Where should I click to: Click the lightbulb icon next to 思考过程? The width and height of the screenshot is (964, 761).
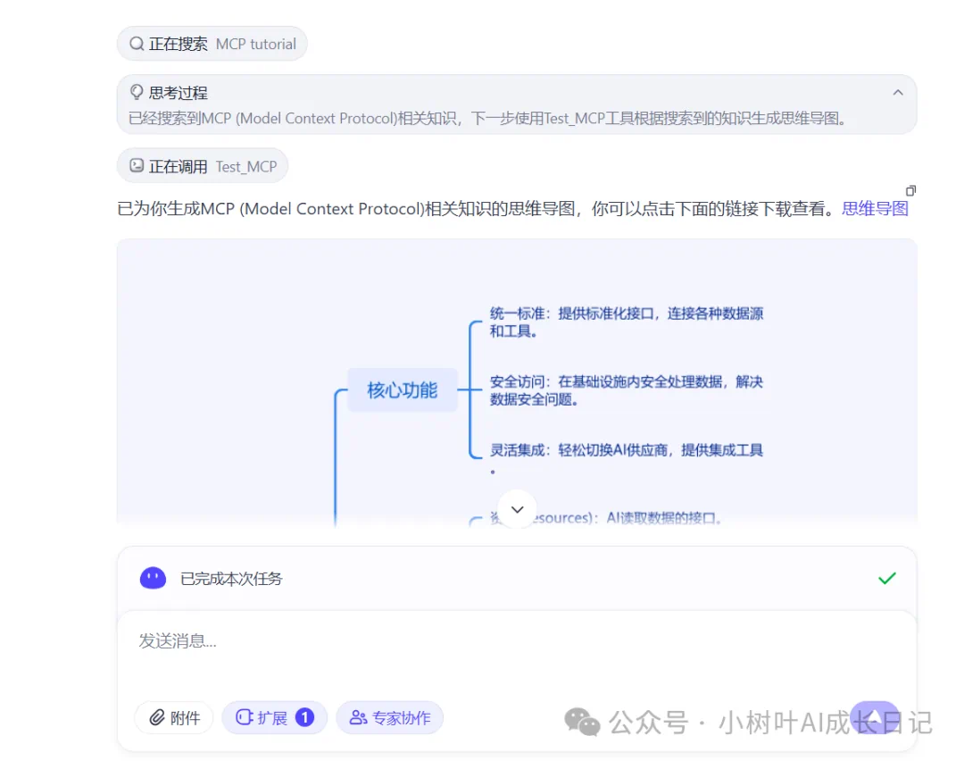tap(137, 92)
